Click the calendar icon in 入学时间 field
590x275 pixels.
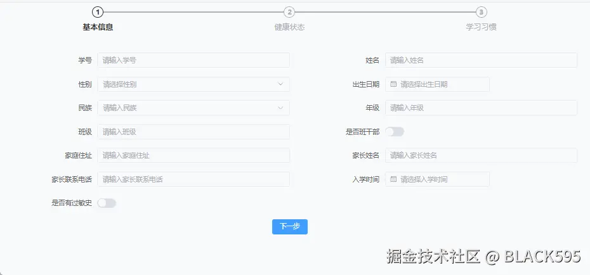point(393,179)
